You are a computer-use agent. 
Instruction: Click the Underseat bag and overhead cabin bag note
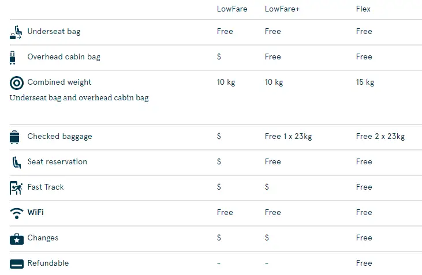(79, 97)
